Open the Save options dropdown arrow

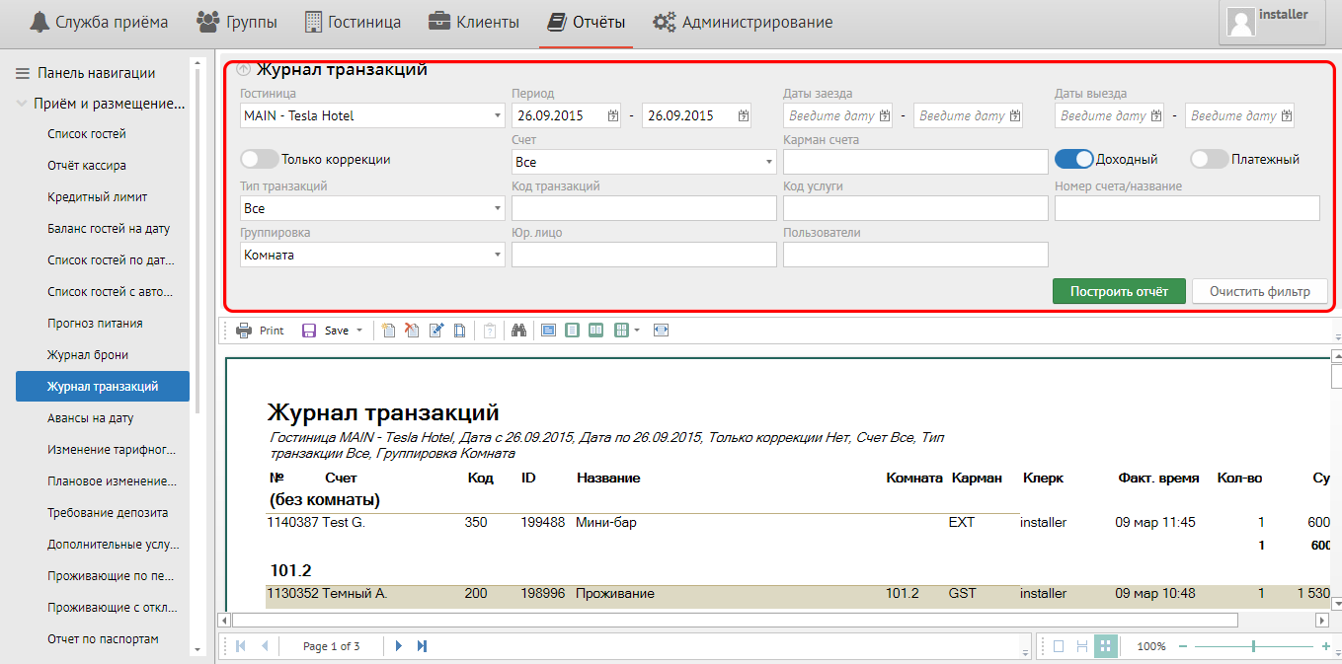[x=359, y=331]
